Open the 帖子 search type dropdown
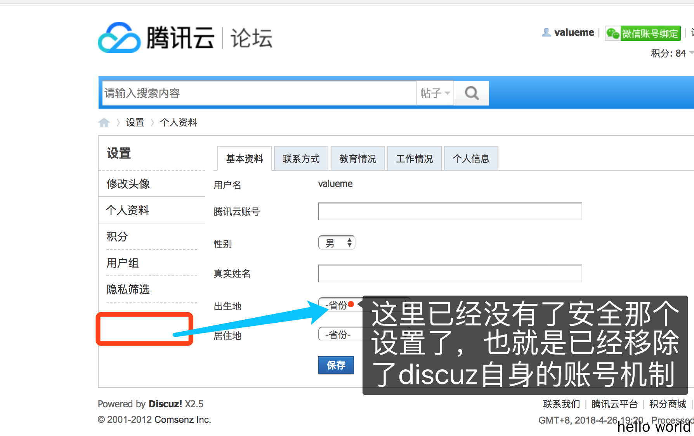 [x=435, y=93]
